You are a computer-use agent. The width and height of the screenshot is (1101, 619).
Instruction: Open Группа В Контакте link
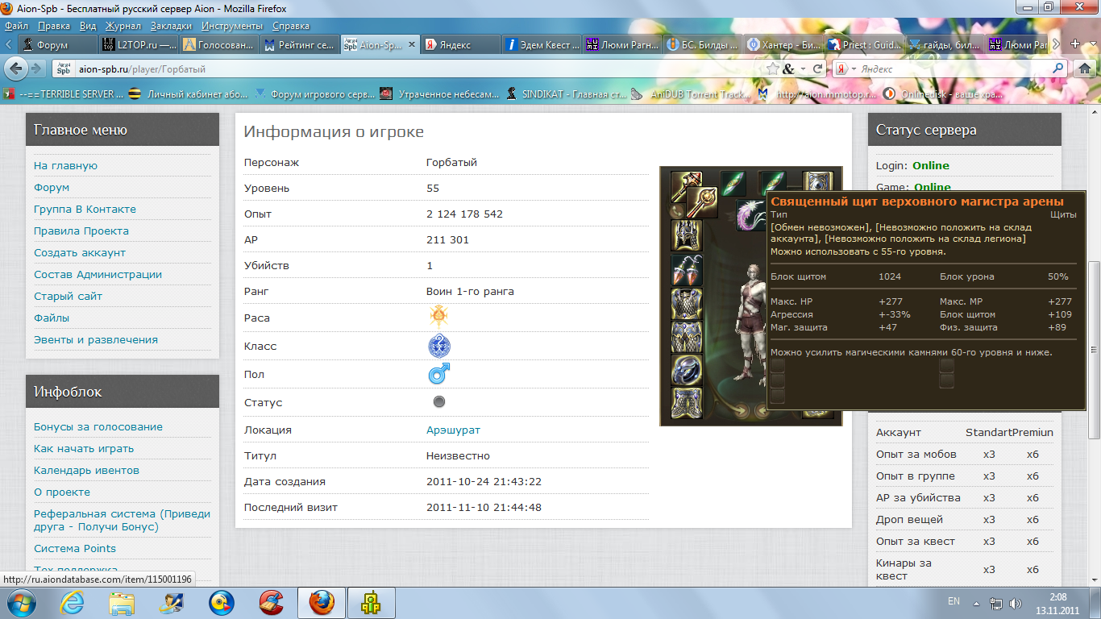click(85, 209)
